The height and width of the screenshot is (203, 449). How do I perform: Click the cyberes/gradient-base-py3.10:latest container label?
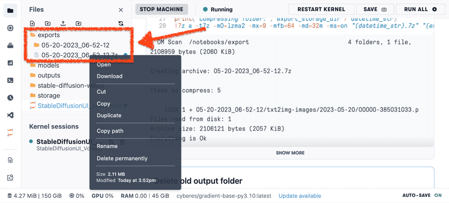pos(223,196)
